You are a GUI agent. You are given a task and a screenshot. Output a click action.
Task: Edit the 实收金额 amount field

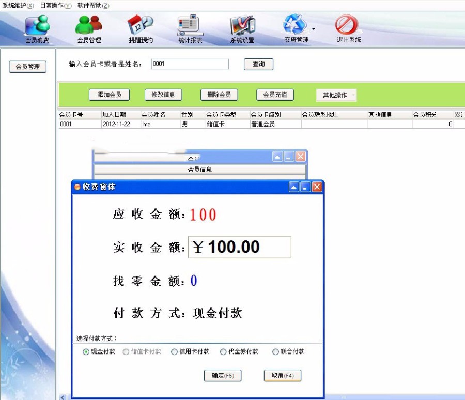(240, 247)
